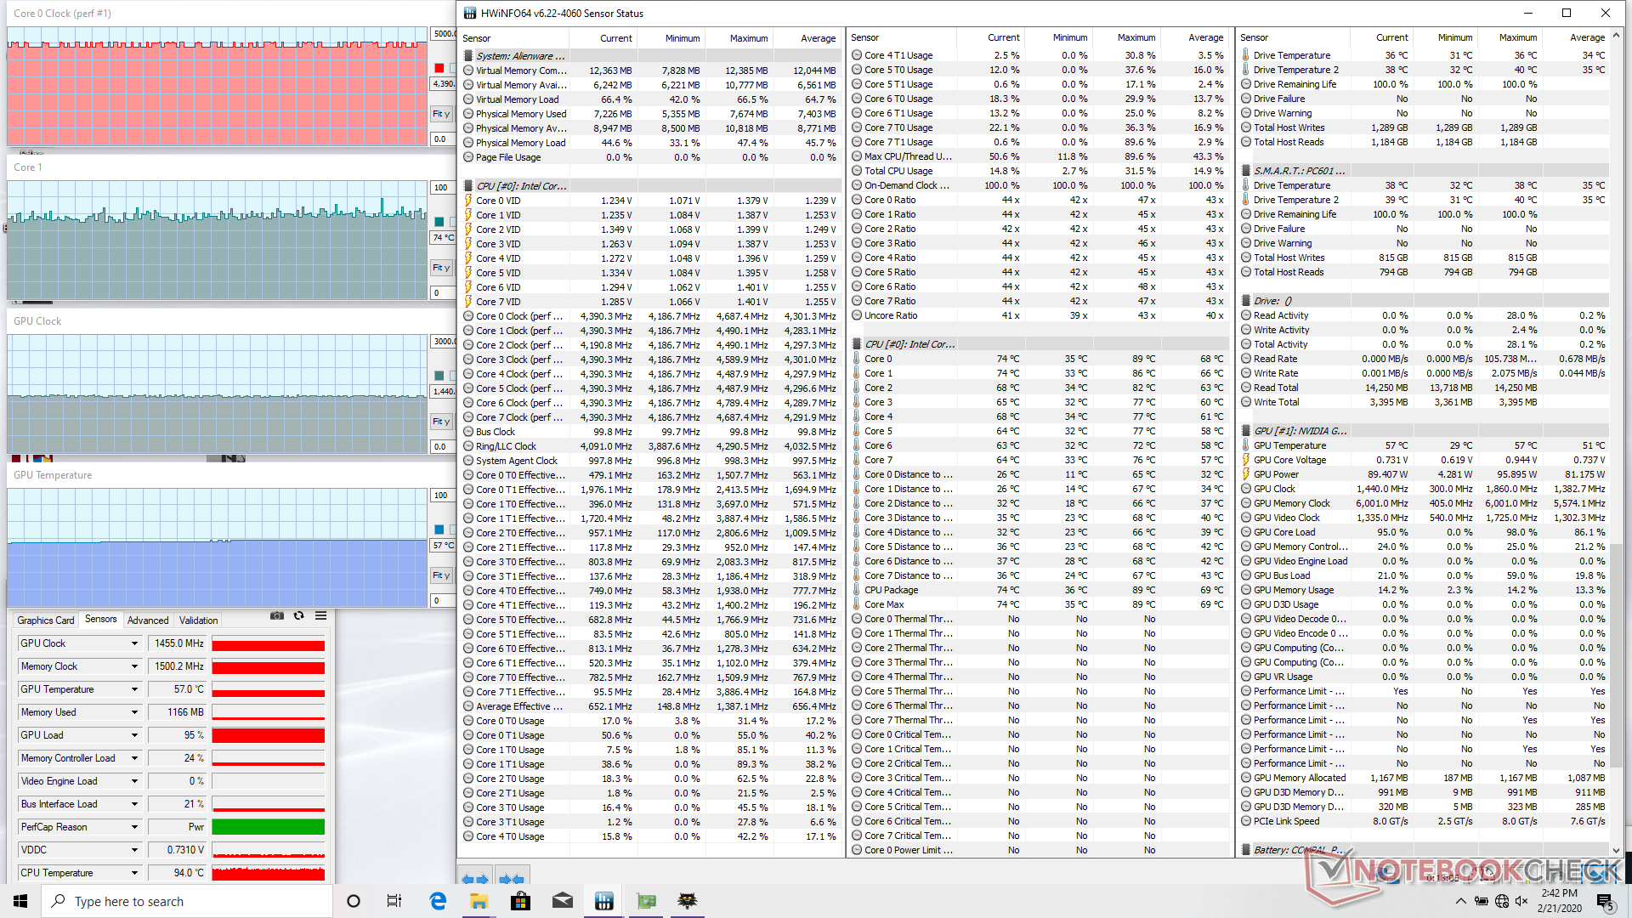This screenshot has width=1632, height=918.
Task: Click GPU-Z screenshot camera icon
Action: tap(276, 616)
